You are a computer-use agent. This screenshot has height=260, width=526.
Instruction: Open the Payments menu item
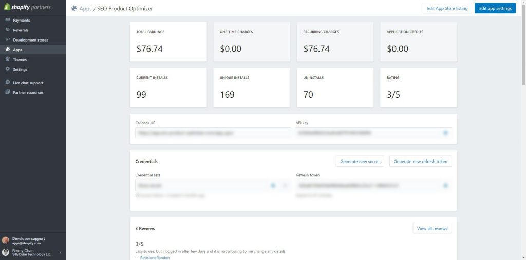pos(33,20)
